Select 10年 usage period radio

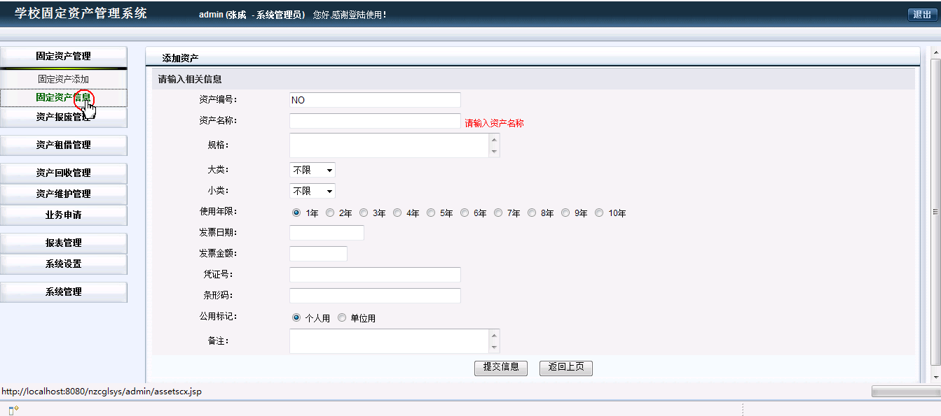(599, 213)
